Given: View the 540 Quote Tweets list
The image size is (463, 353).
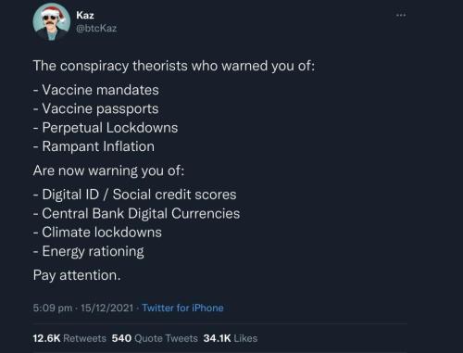Looking at the screenshot, I should point(155,338).
